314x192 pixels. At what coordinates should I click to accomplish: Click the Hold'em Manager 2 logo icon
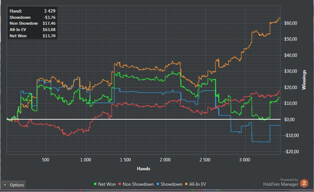pos(304,183)
